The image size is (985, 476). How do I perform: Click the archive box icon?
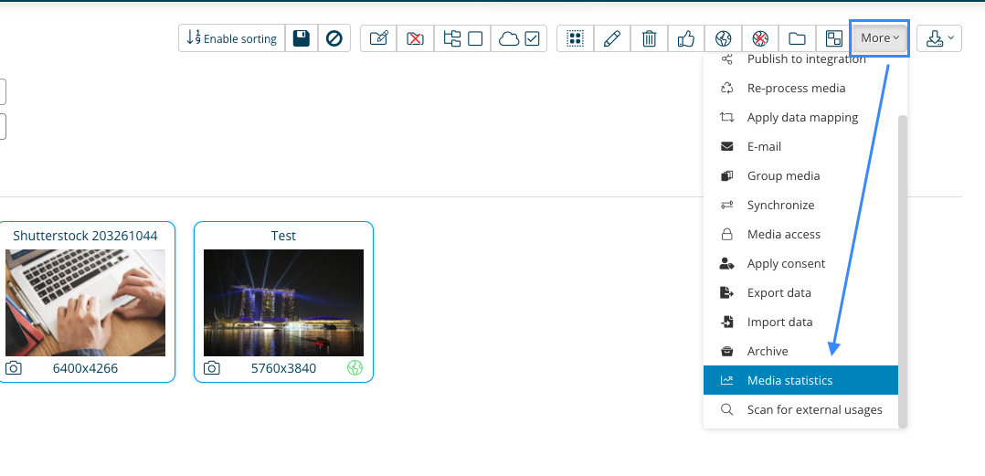pyautogui.click(x=726, y=351)
